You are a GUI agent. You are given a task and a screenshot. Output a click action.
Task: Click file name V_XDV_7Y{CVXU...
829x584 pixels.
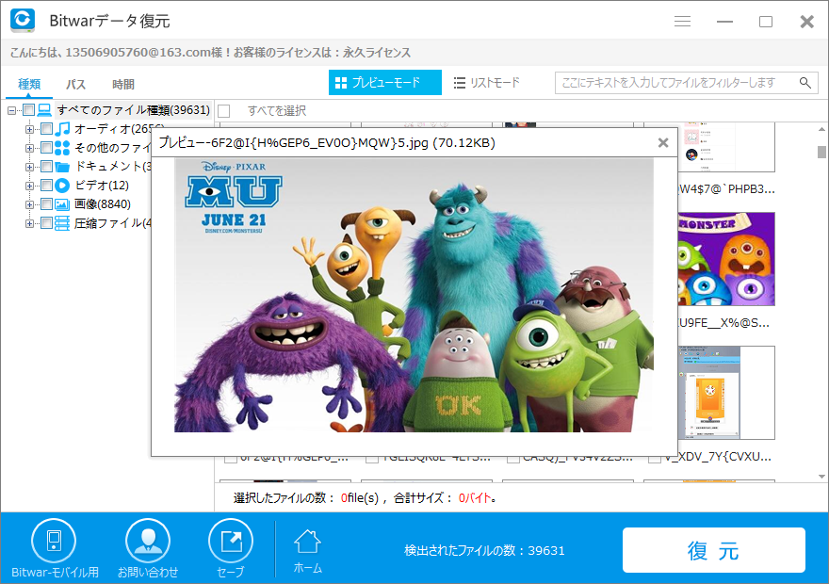click(x=718, y=457)
